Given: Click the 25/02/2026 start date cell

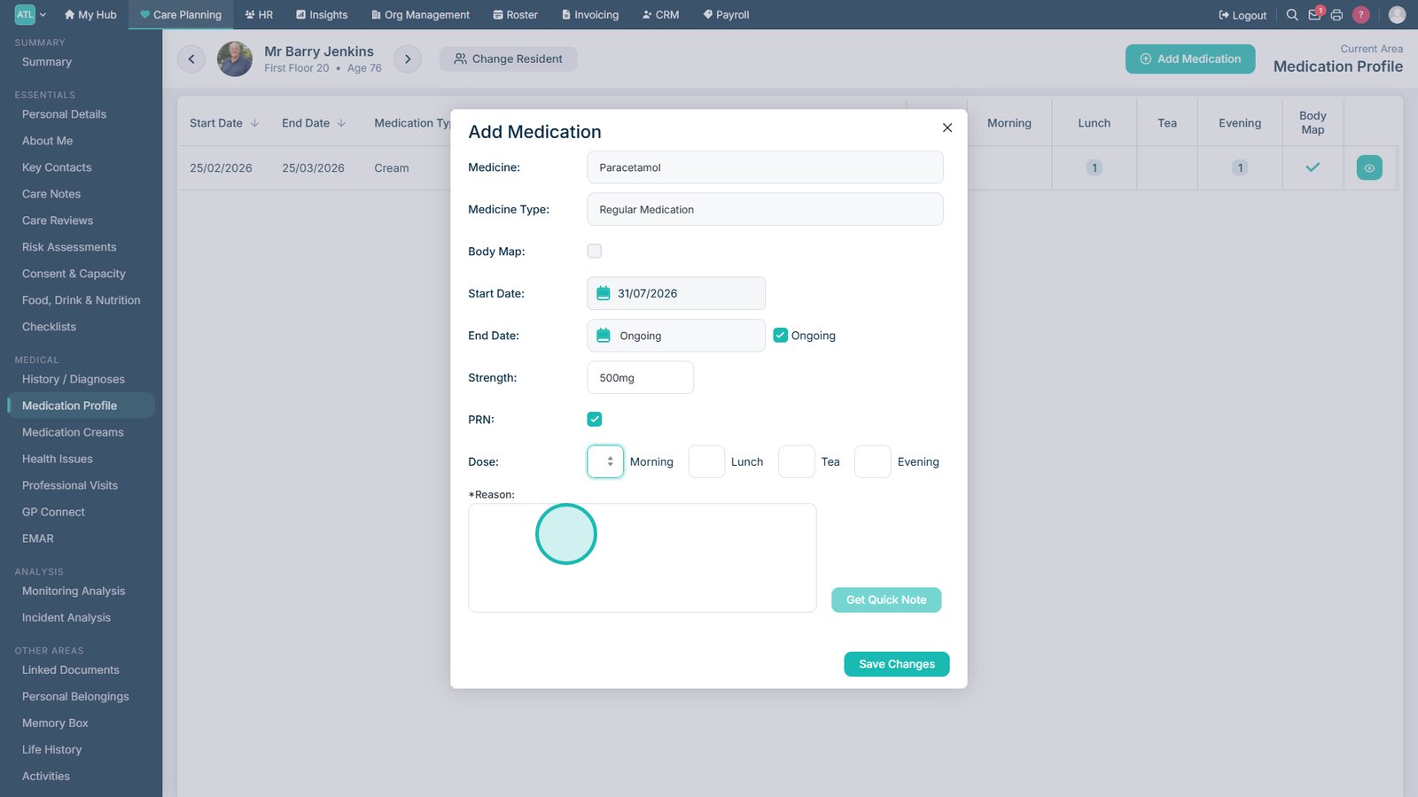Looking at the screenshot, I should tap(221, 168).
